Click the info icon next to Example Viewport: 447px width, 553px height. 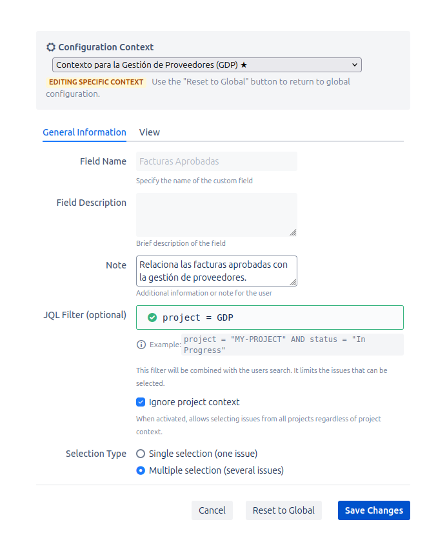point(141,344)
